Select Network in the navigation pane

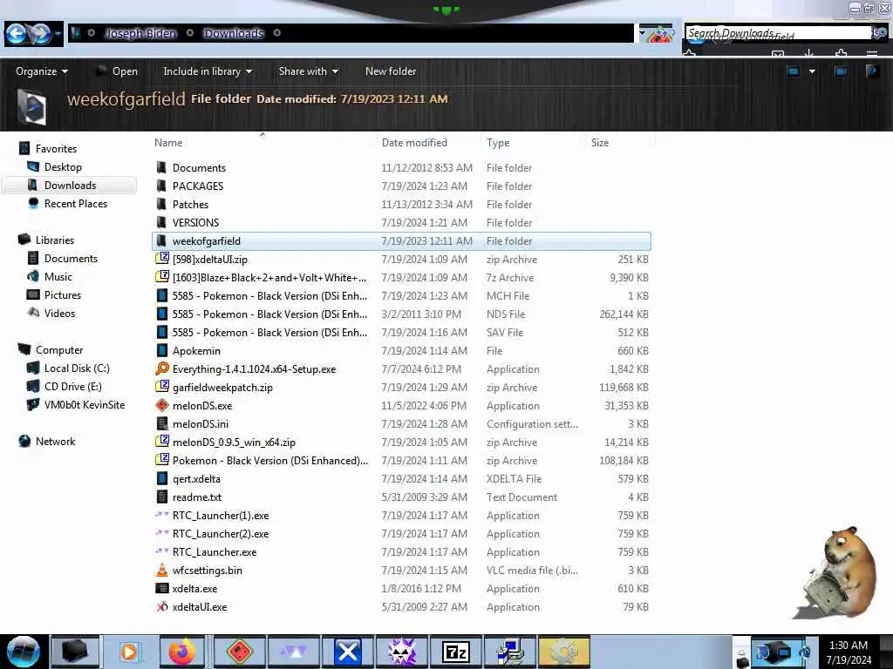pyautogui.click(x=55, y=441)
